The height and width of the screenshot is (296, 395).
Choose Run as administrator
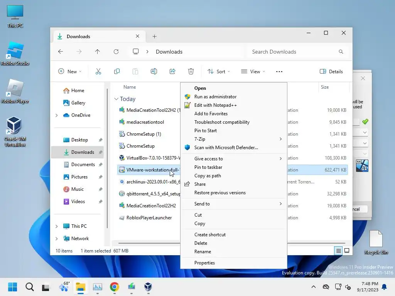(x=234, y=97)
